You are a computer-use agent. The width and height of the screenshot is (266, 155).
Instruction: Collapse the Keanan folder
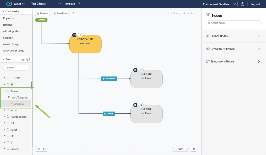coord(4,91)
